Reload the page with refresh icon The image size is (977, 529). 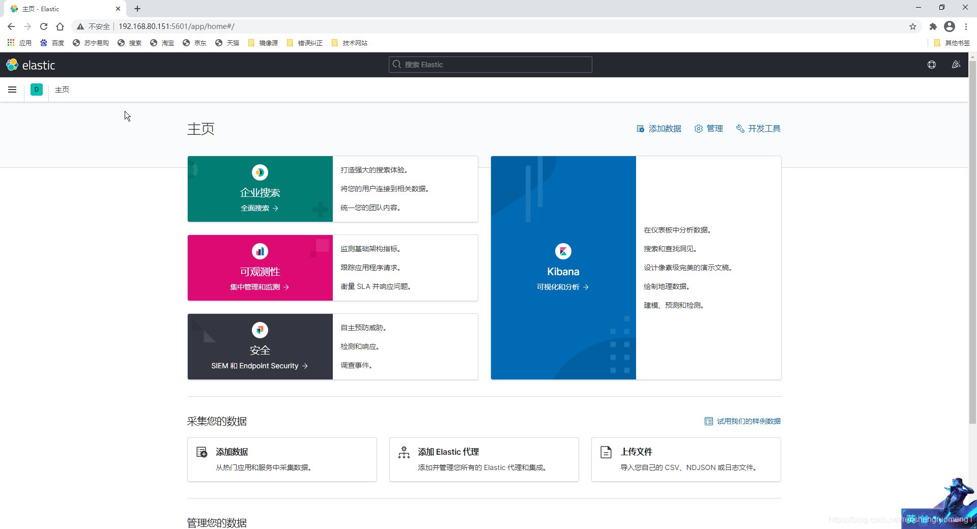(x=44, y=26)
